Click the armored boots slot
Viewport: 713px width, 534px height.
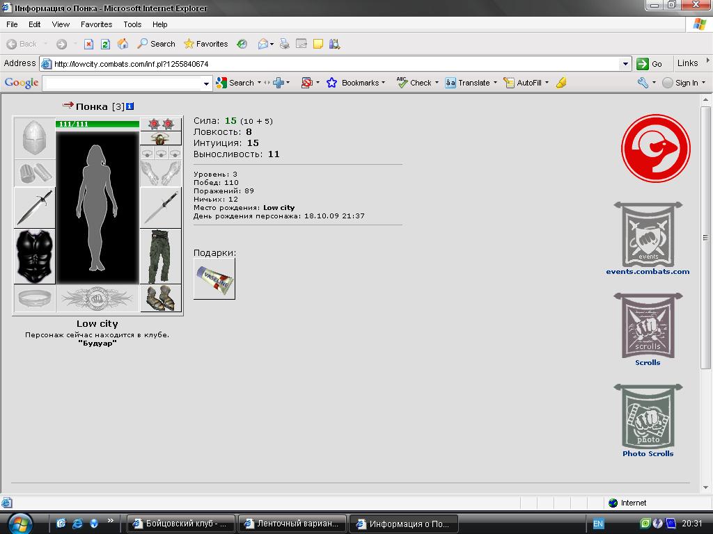161,298
